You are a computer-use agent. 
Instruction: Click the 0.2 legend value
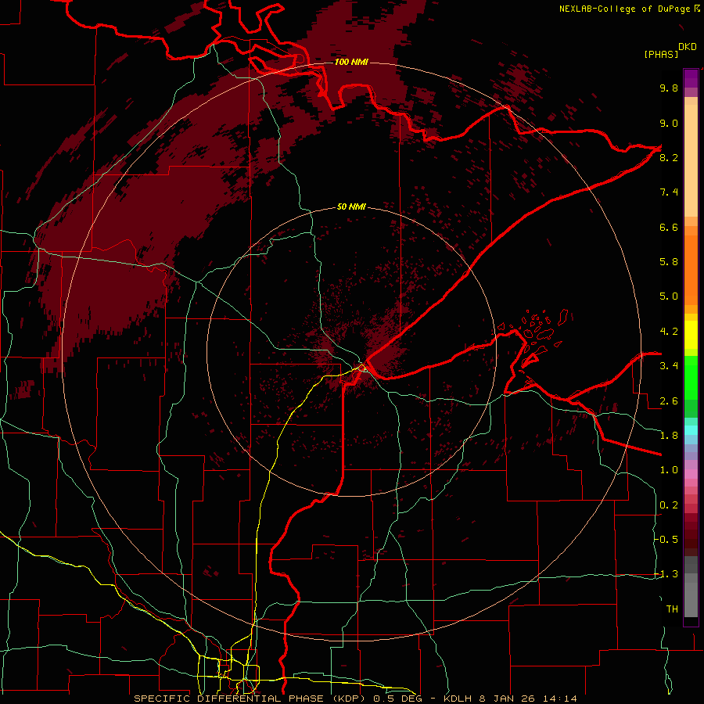tap(669, 505)
